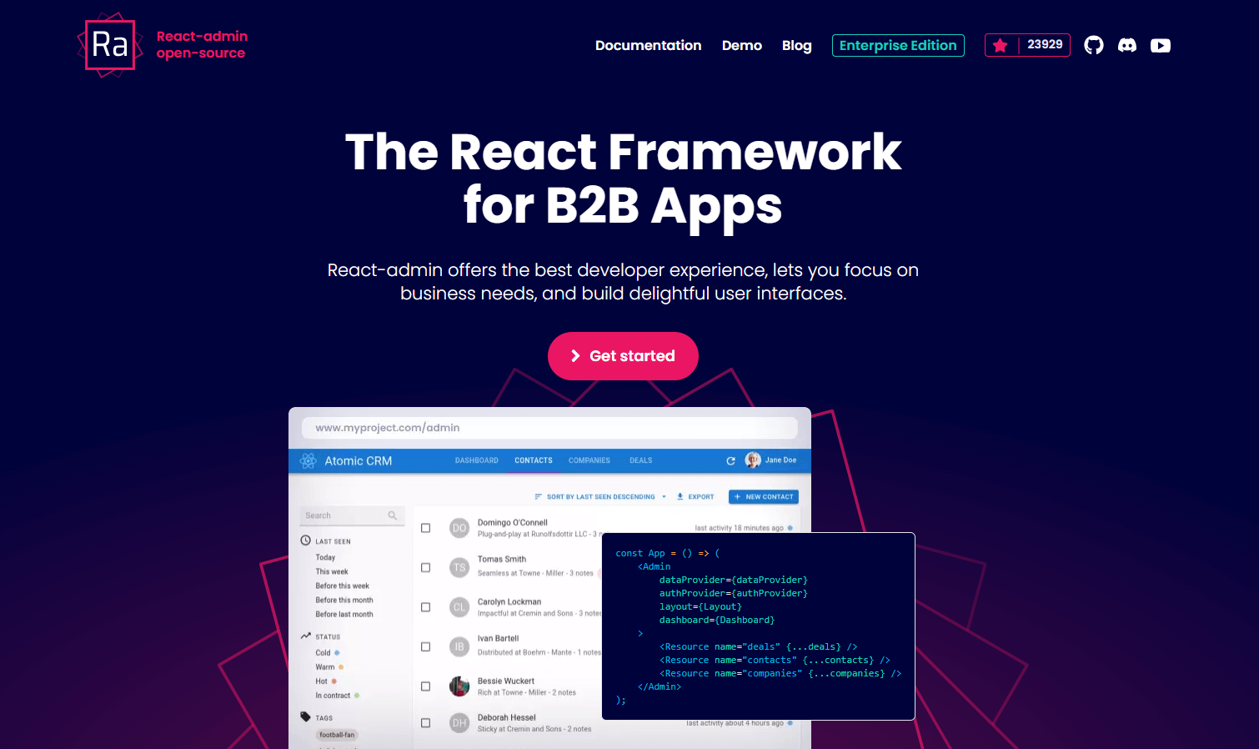Switch to the Dashboard tab in CRM
This screenshot has width=1259, height=749.
coord(477,460)
